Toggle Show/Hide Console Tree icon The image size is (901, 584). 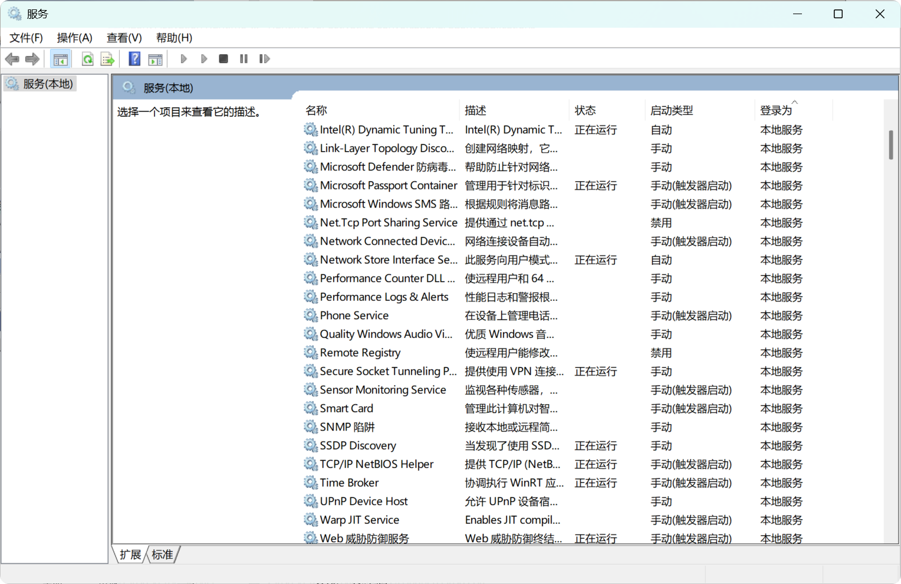click(x=60, y=59)
